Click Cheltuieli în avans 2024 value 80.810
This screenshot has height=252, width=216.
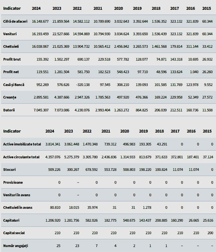click(55, 207)
